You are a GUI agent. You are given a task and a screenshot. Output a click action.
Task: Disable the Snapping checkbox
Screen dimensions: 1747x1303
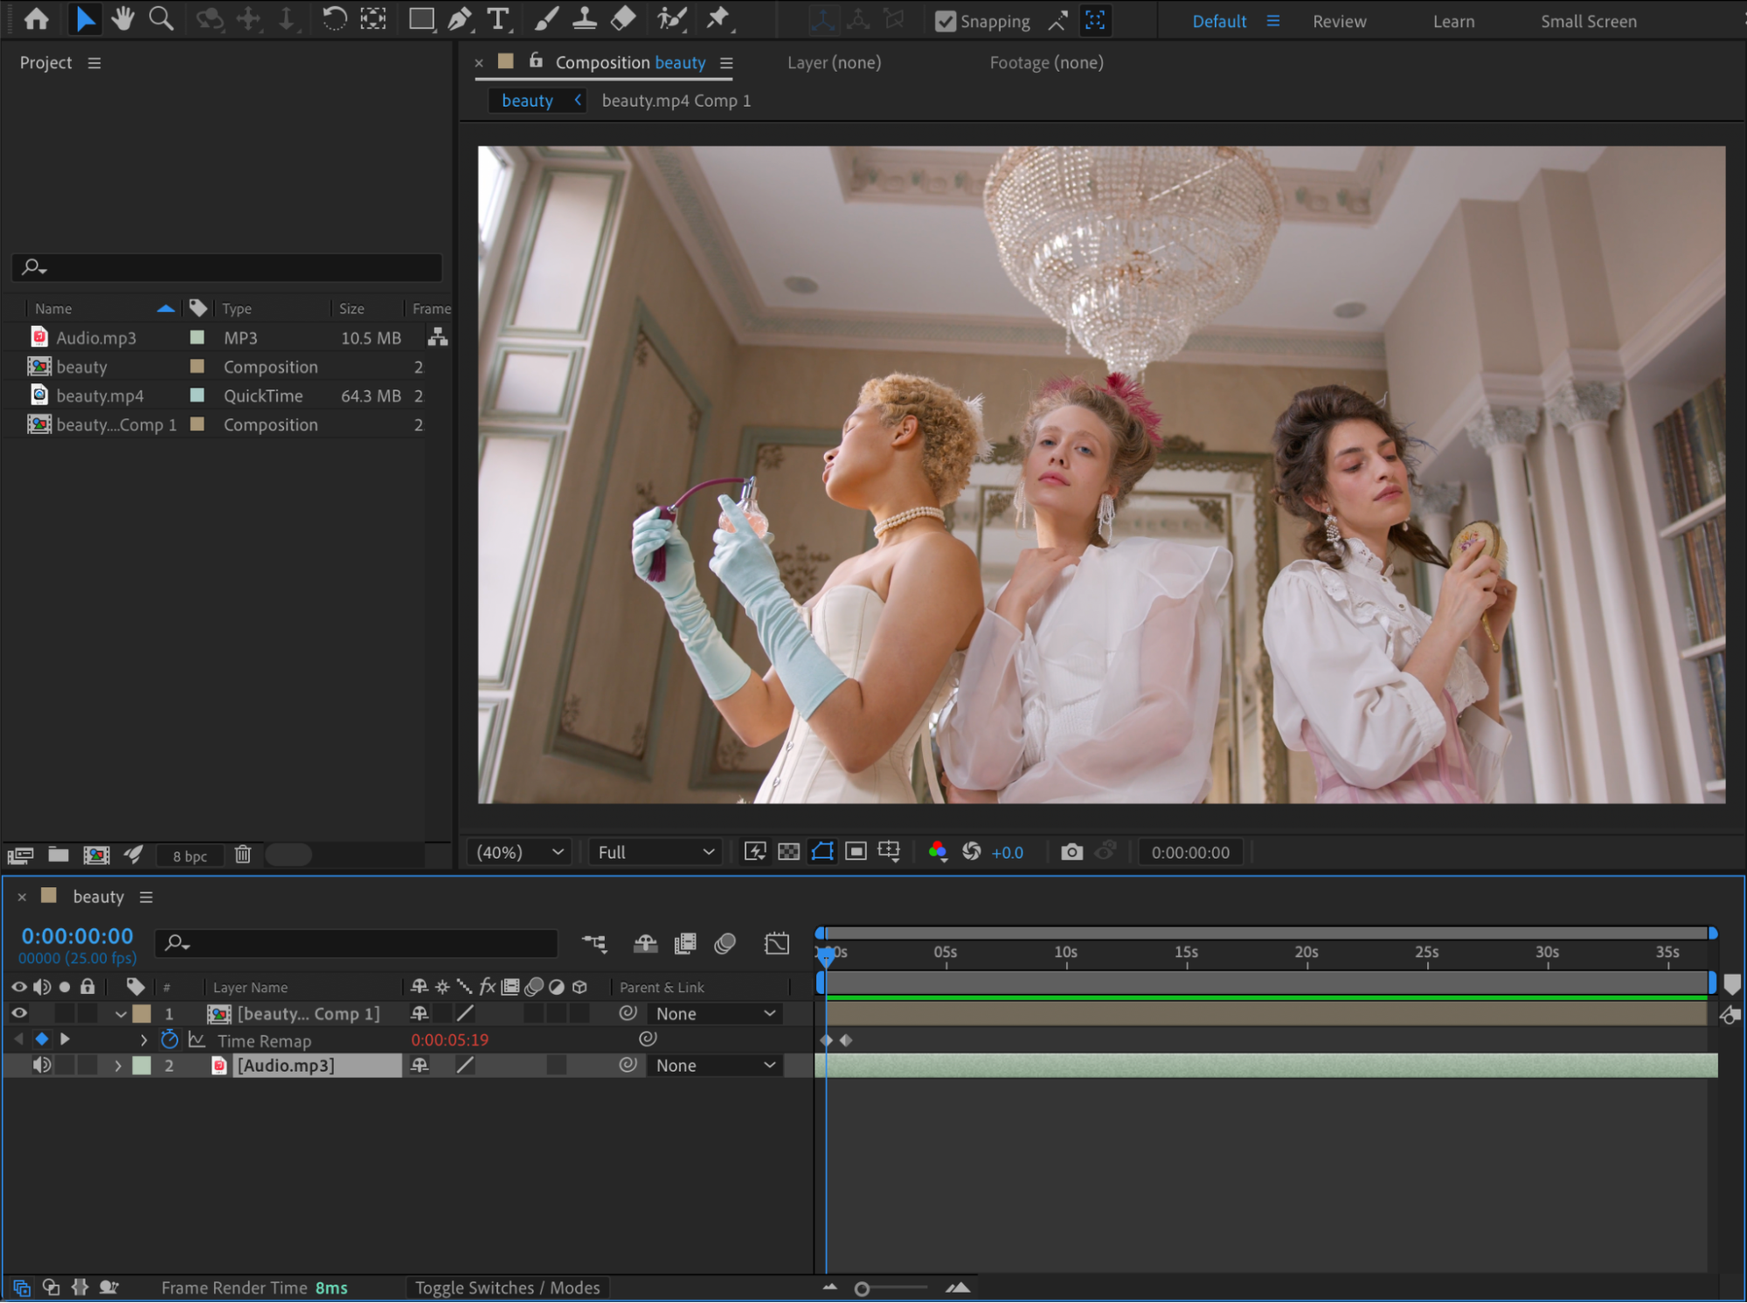tap(945, 21)
